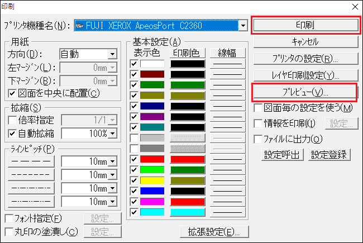The height and width of the screenshot is (243, 363).
Task: Click the 設定登録 button
Action: click(329, 155)
